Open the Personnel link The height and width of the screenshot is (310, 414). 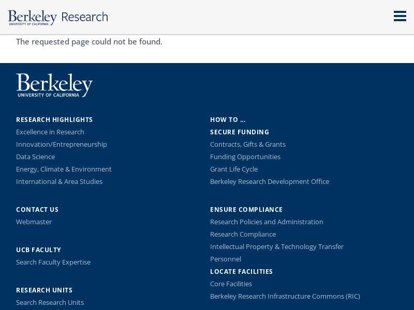click(x=226, y=259)
